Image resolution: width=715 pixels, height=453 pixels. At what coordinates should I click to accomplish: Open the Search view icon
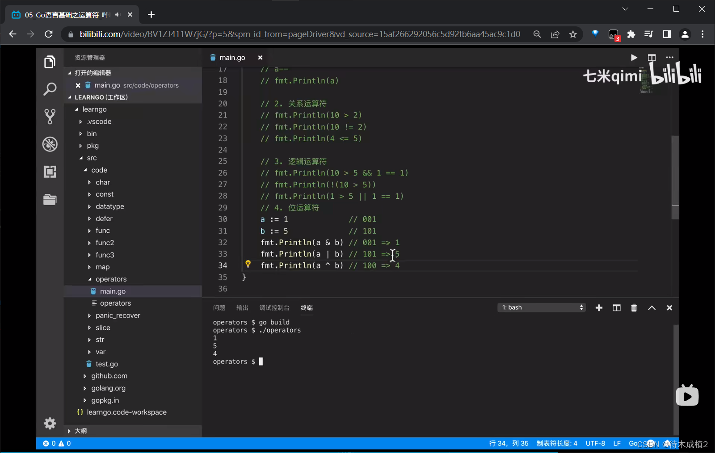click(x=50, y=89)
